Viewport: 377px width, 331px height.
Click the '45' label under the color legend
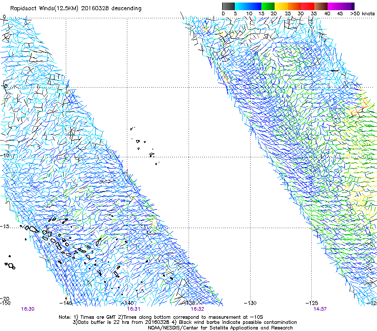(x=340, y=14)
